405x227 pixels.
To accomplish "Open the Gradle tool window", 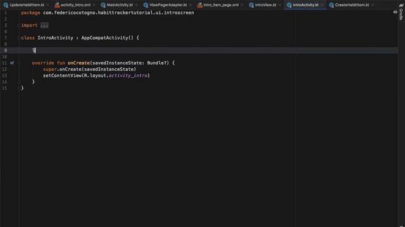I will pyautogui.click(x=401, y=13).
